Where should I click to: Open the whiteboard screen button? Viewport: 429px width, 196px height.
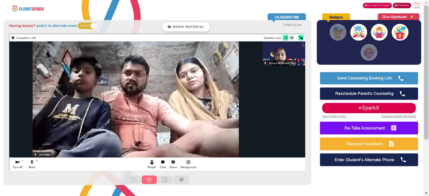coord(165,180)
